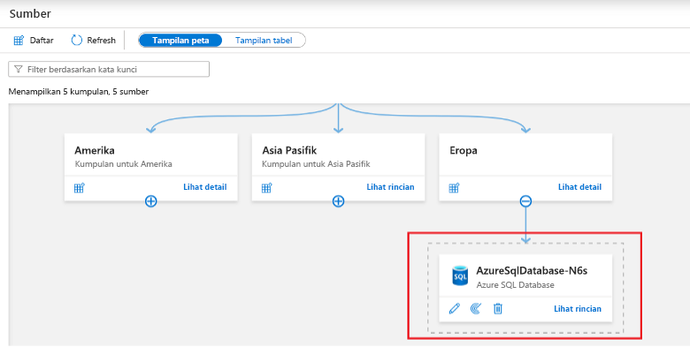Viewport: 690px width, 347px height.
Task: Expand the Amerika collection node
Action: pyautogui.click(x=151, y=201)
